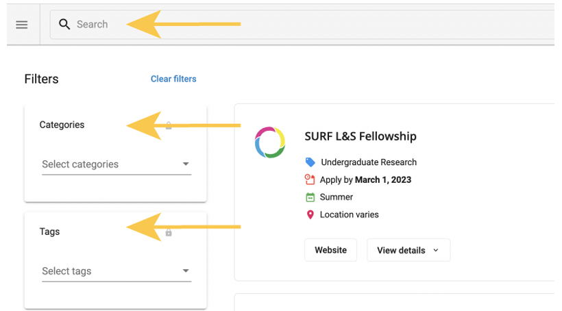Click the Apply by March 1, 2023 text
Viewport: 562px width, 311px height.
[365, 180]
